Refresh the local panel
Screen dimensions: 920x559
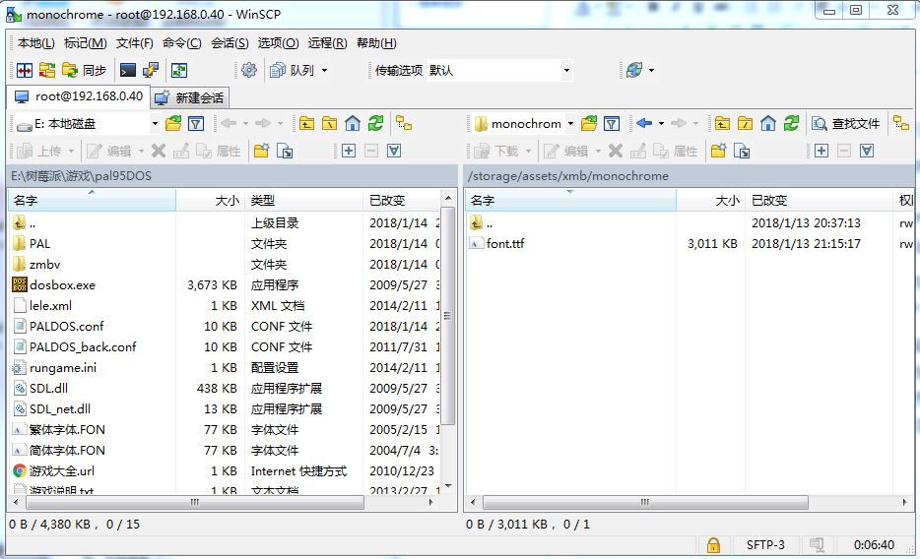[375, 123]
